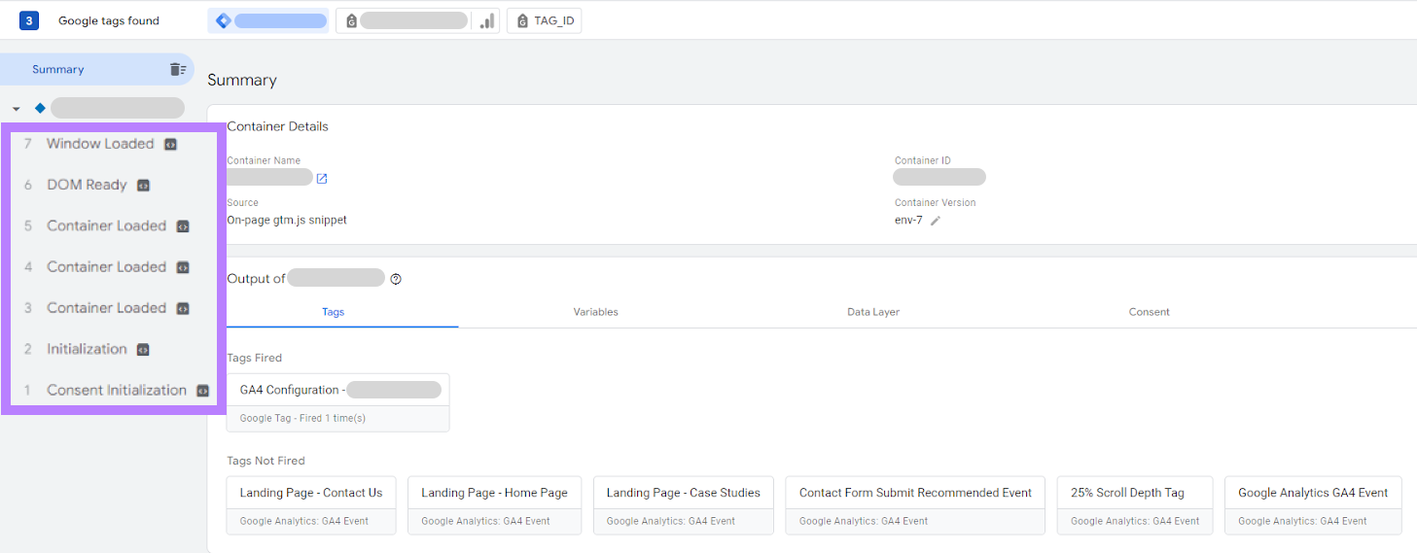Viewport: 1417px width, 553px height.
Task: Select the TAG_ID tag chip
Action: pyautogui.click(x=544, y=20)
